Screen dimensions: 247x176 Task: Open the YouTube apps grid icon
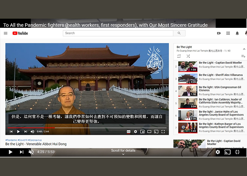[228, 33]
